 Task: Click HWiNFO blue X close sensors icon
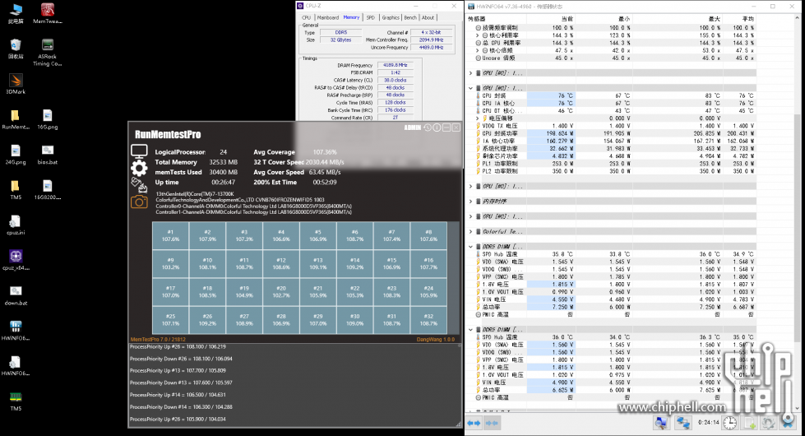(788, 423)
